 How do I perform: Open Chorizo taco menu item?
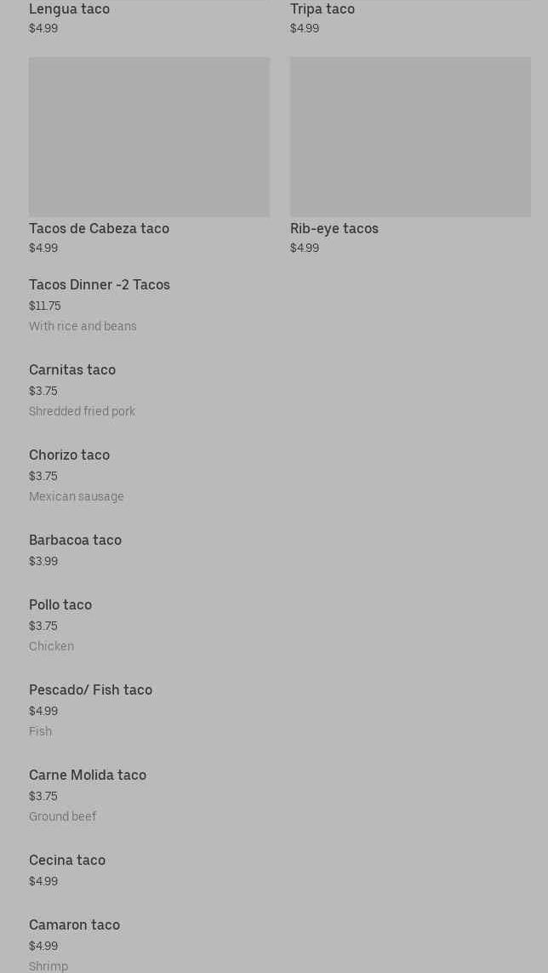pos(69,455)
